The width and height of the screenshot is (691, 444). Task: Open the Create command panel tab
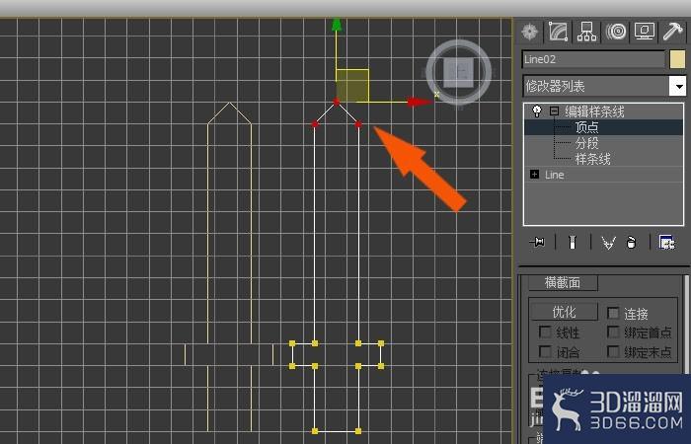click(x=529, y=32)
